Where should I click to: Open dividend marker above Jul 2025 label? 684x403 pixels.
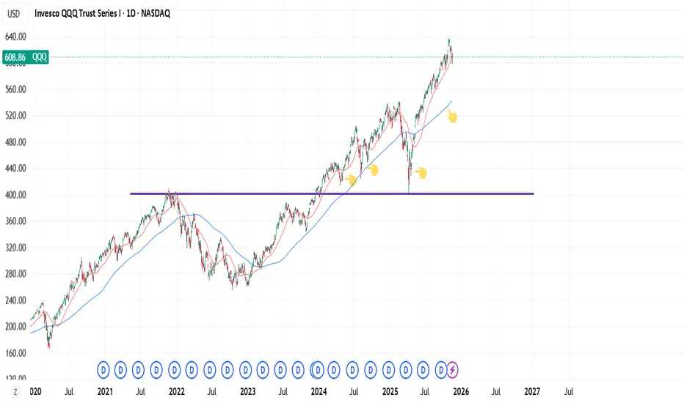pos(423,370)
